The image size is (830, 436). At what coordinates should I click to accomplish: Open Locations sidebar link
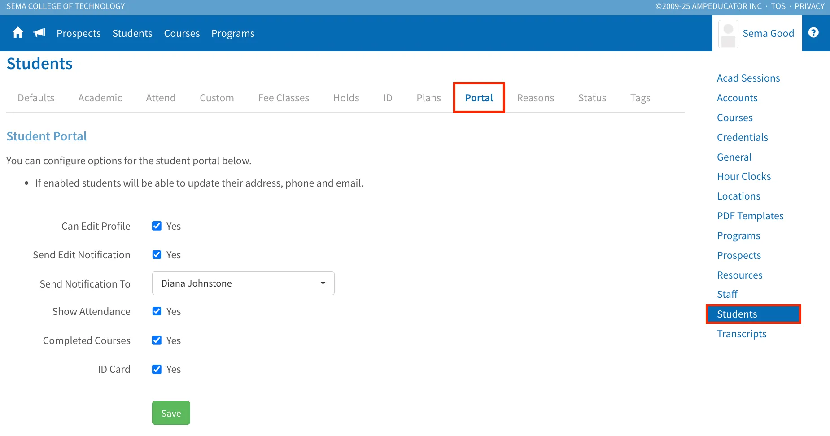[x=738, y=196]
